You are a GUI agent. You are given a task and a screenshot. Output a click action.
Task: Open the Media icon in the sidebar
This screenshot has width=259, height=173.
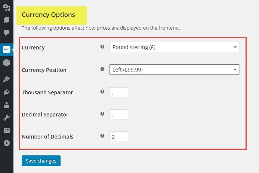pyautogui.click(x=7, y=7)
